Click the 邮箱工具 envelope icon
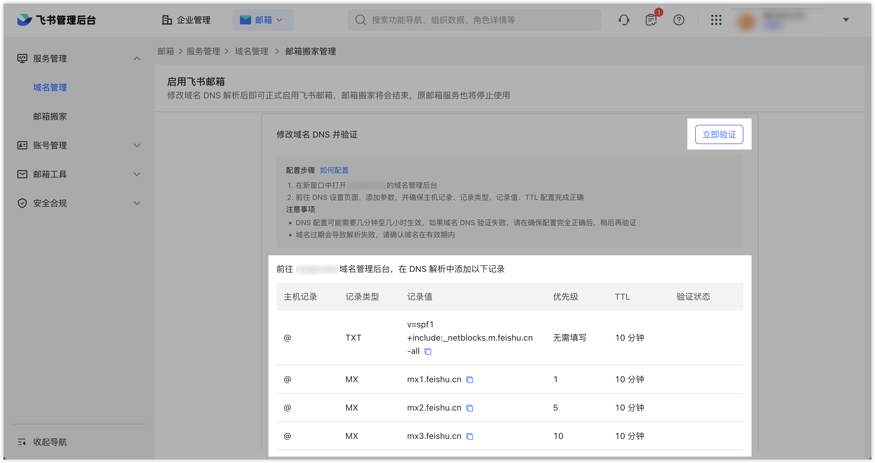This screenshot has height=463, width=875. point(22,174)
